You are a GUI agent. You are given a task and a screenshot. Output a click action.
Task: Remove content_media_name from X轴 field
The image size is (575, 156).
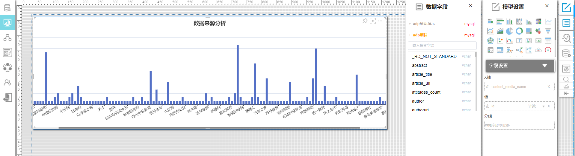[549, 87]
